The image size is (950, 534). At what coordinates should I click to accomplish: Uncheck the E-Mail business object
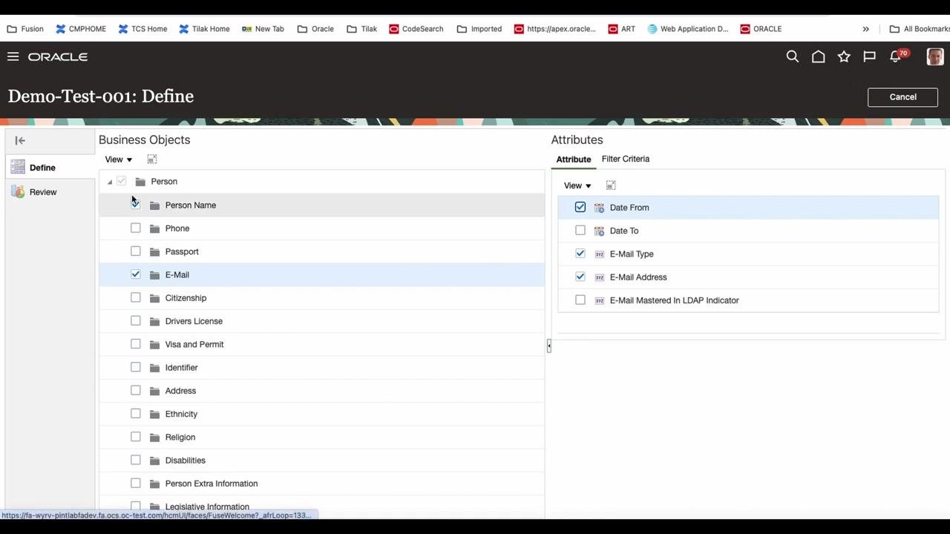point(135,274)
